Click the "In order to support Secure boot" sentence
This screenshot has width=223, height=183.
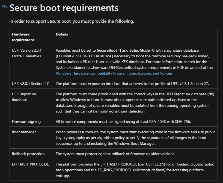[x=72, y=21]
